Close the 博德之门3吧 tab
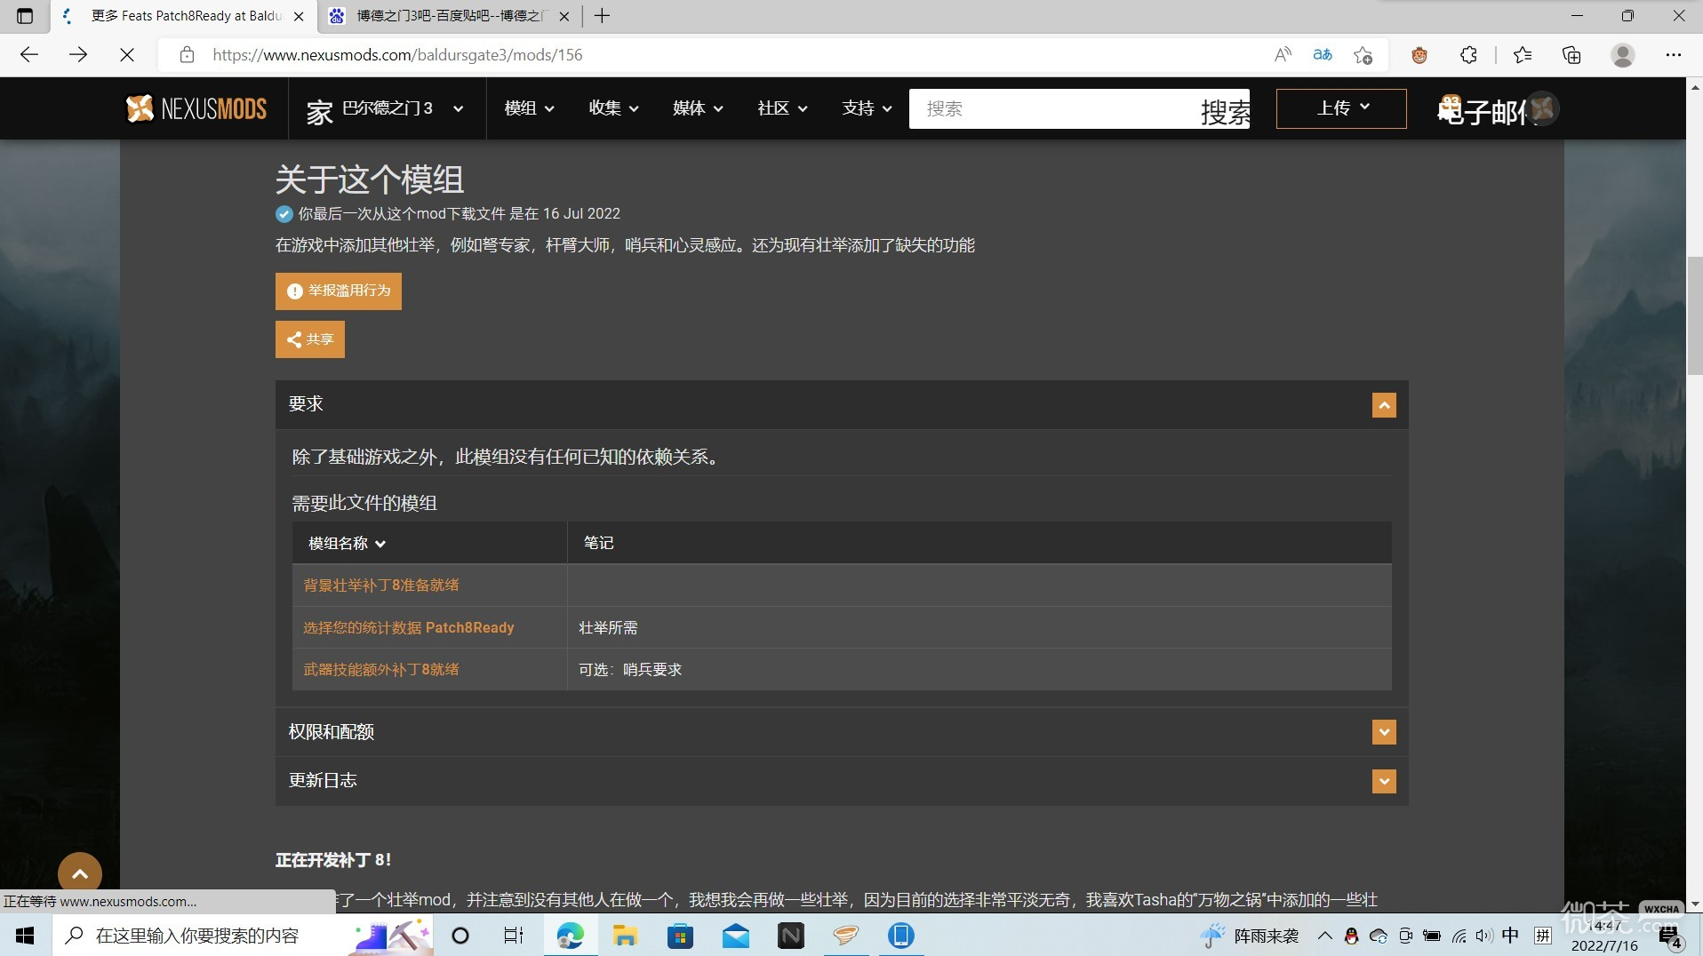1703x956 pixels. click(564, 16)
